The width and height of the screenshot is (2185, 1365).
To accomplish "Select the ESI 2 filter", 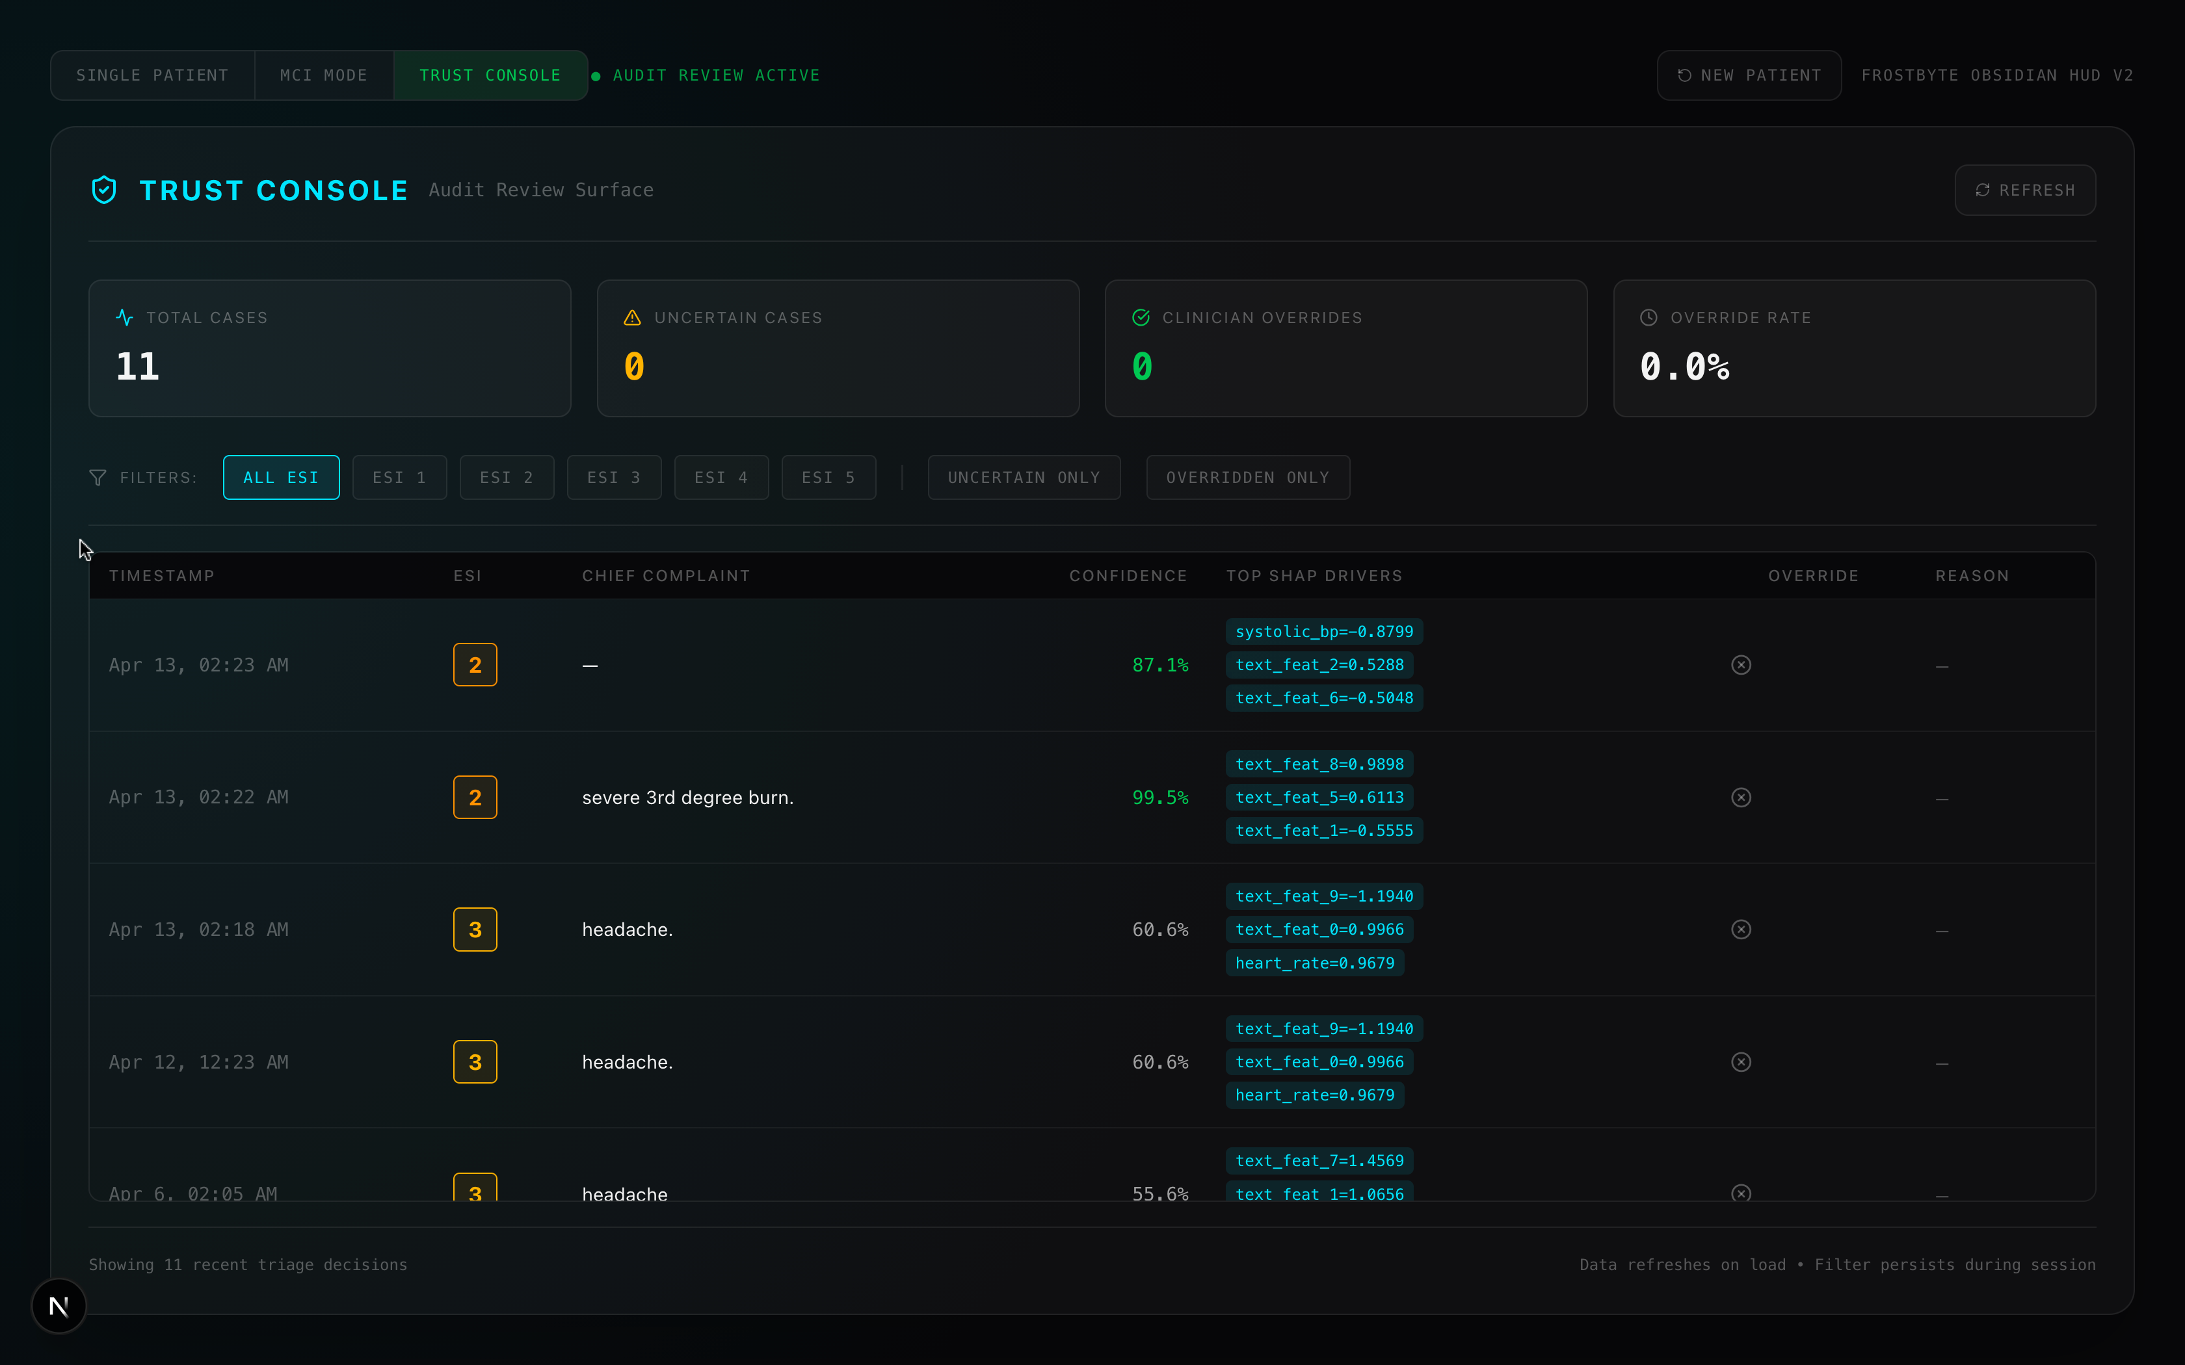I will coord(507,478).
